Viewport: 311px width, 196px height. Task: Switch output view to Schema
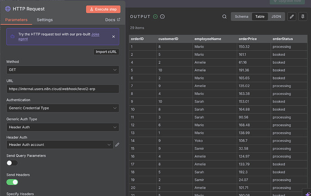click(x=242, y=17)
